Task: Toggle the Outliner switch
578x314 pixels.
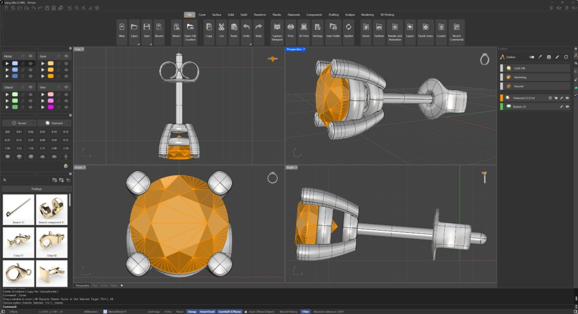Action: 531,57
